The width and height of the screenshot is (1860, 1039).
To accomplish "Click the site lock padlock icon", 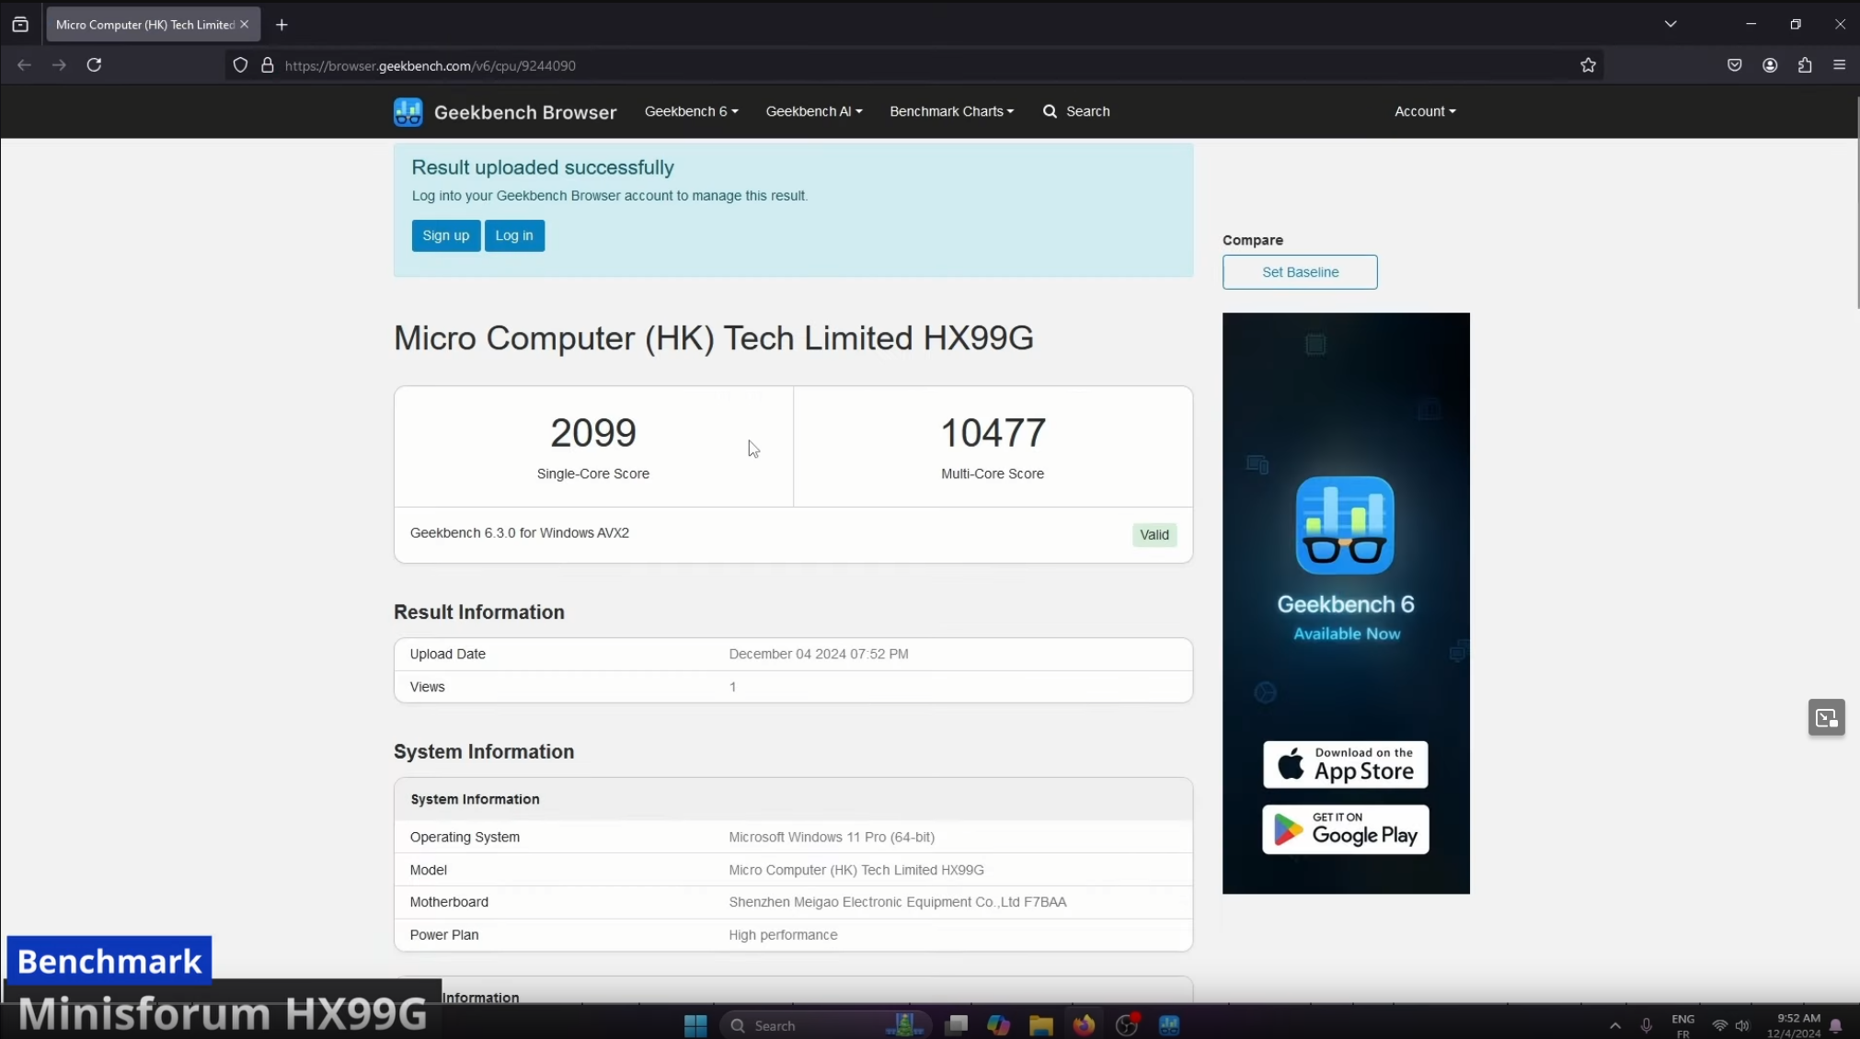I will 268,65.
